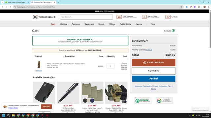Open the taskbar search icon
This screenshot has width=211, height=118.
coord(8,115)
